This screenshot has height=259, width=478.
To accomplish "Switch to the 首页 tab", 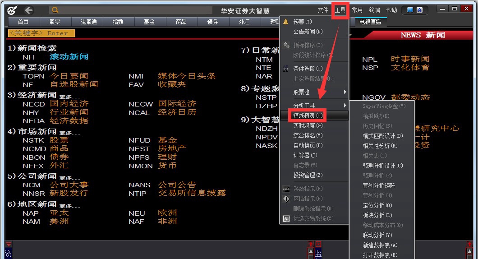I will point(23,22).
